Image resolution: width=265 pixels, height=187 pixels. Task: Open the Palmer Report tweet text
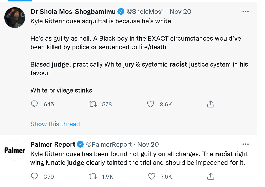click(x=139, y=158)
